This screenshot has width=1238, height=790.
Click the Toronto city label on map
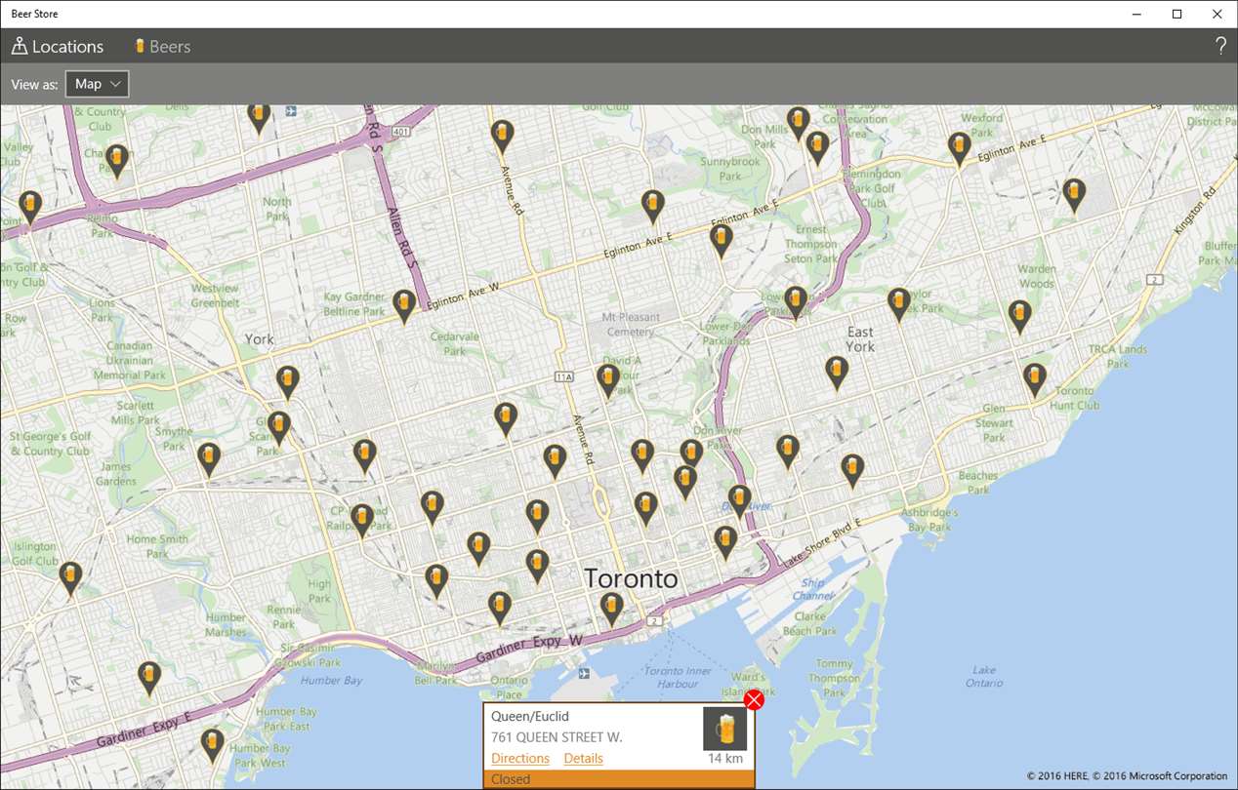(x=631, y=578)
